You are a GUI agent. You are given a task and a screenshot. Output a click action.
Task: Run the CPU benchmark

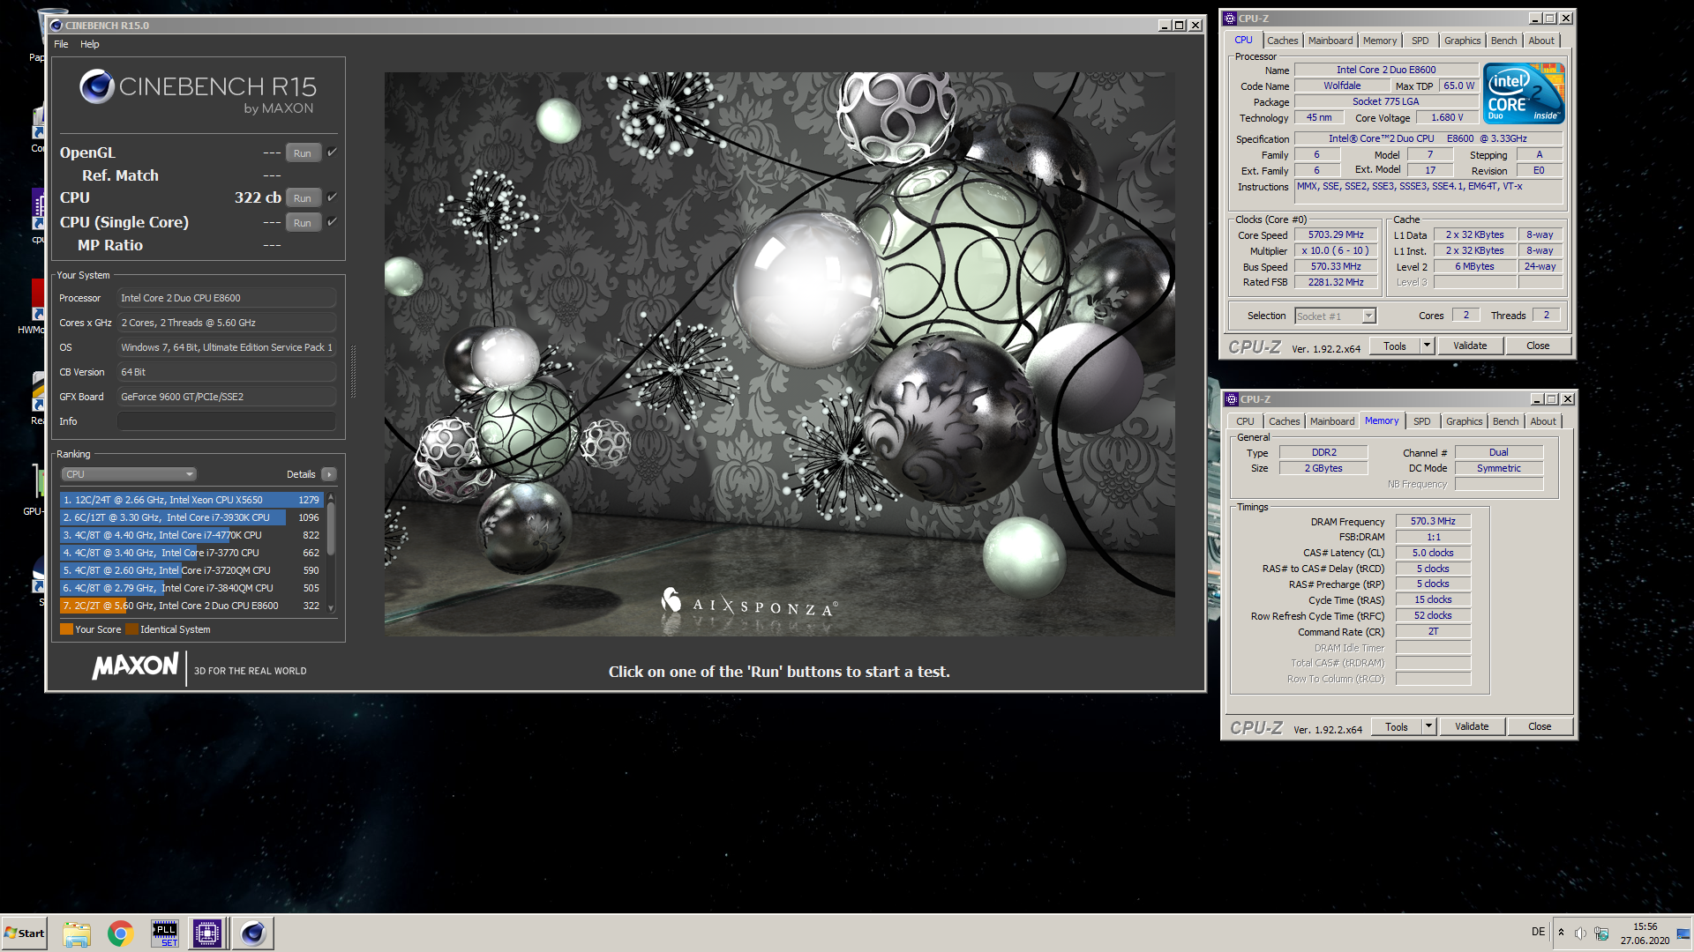click(303, 197)
